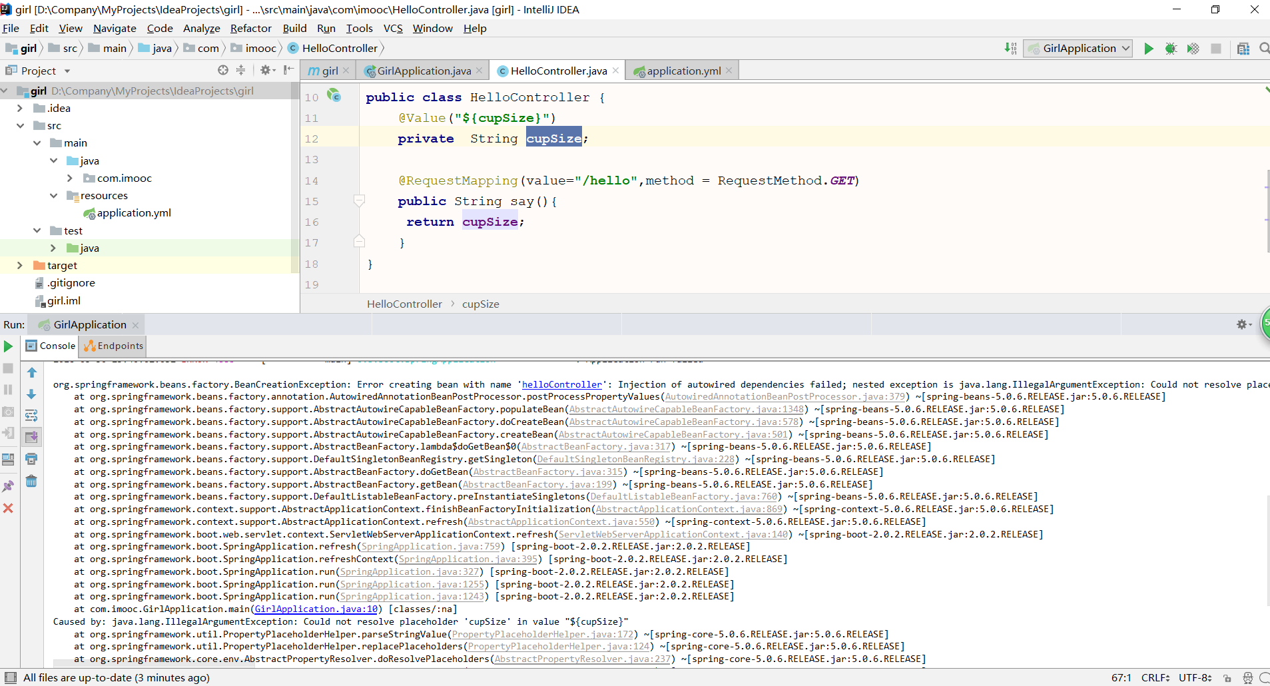Open the inspection profile (Hector) icon in the status bar
This screenshot has width=1270, height=686.
pos(1247,678)
